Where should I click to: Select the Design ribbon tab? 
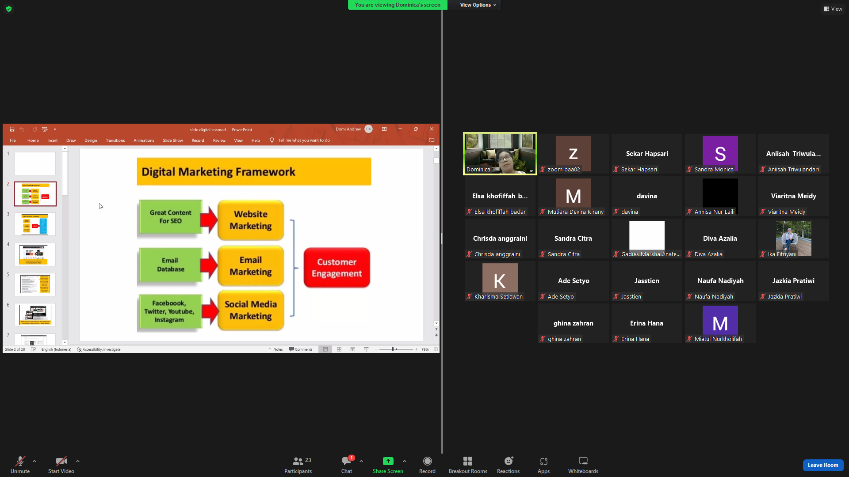pos(91,140)
